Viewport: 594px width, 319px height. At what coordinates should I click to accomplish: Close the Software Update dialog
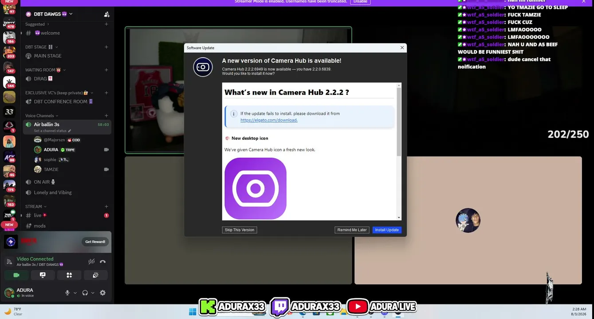pyautogui.click(x=402, y=48)
